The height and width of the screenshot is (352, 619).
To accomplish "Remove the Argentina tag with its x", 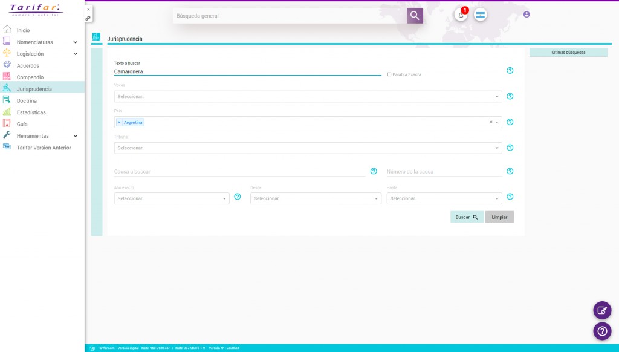I will 119,122.
